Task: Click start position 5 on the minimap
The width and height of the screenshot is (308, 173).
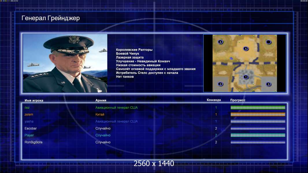Action: pos(246,49)
